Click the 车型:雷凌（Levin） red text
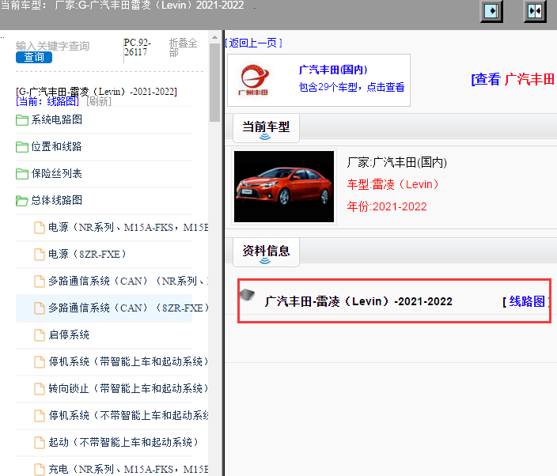557x476 pixels. tap(393, 184)
